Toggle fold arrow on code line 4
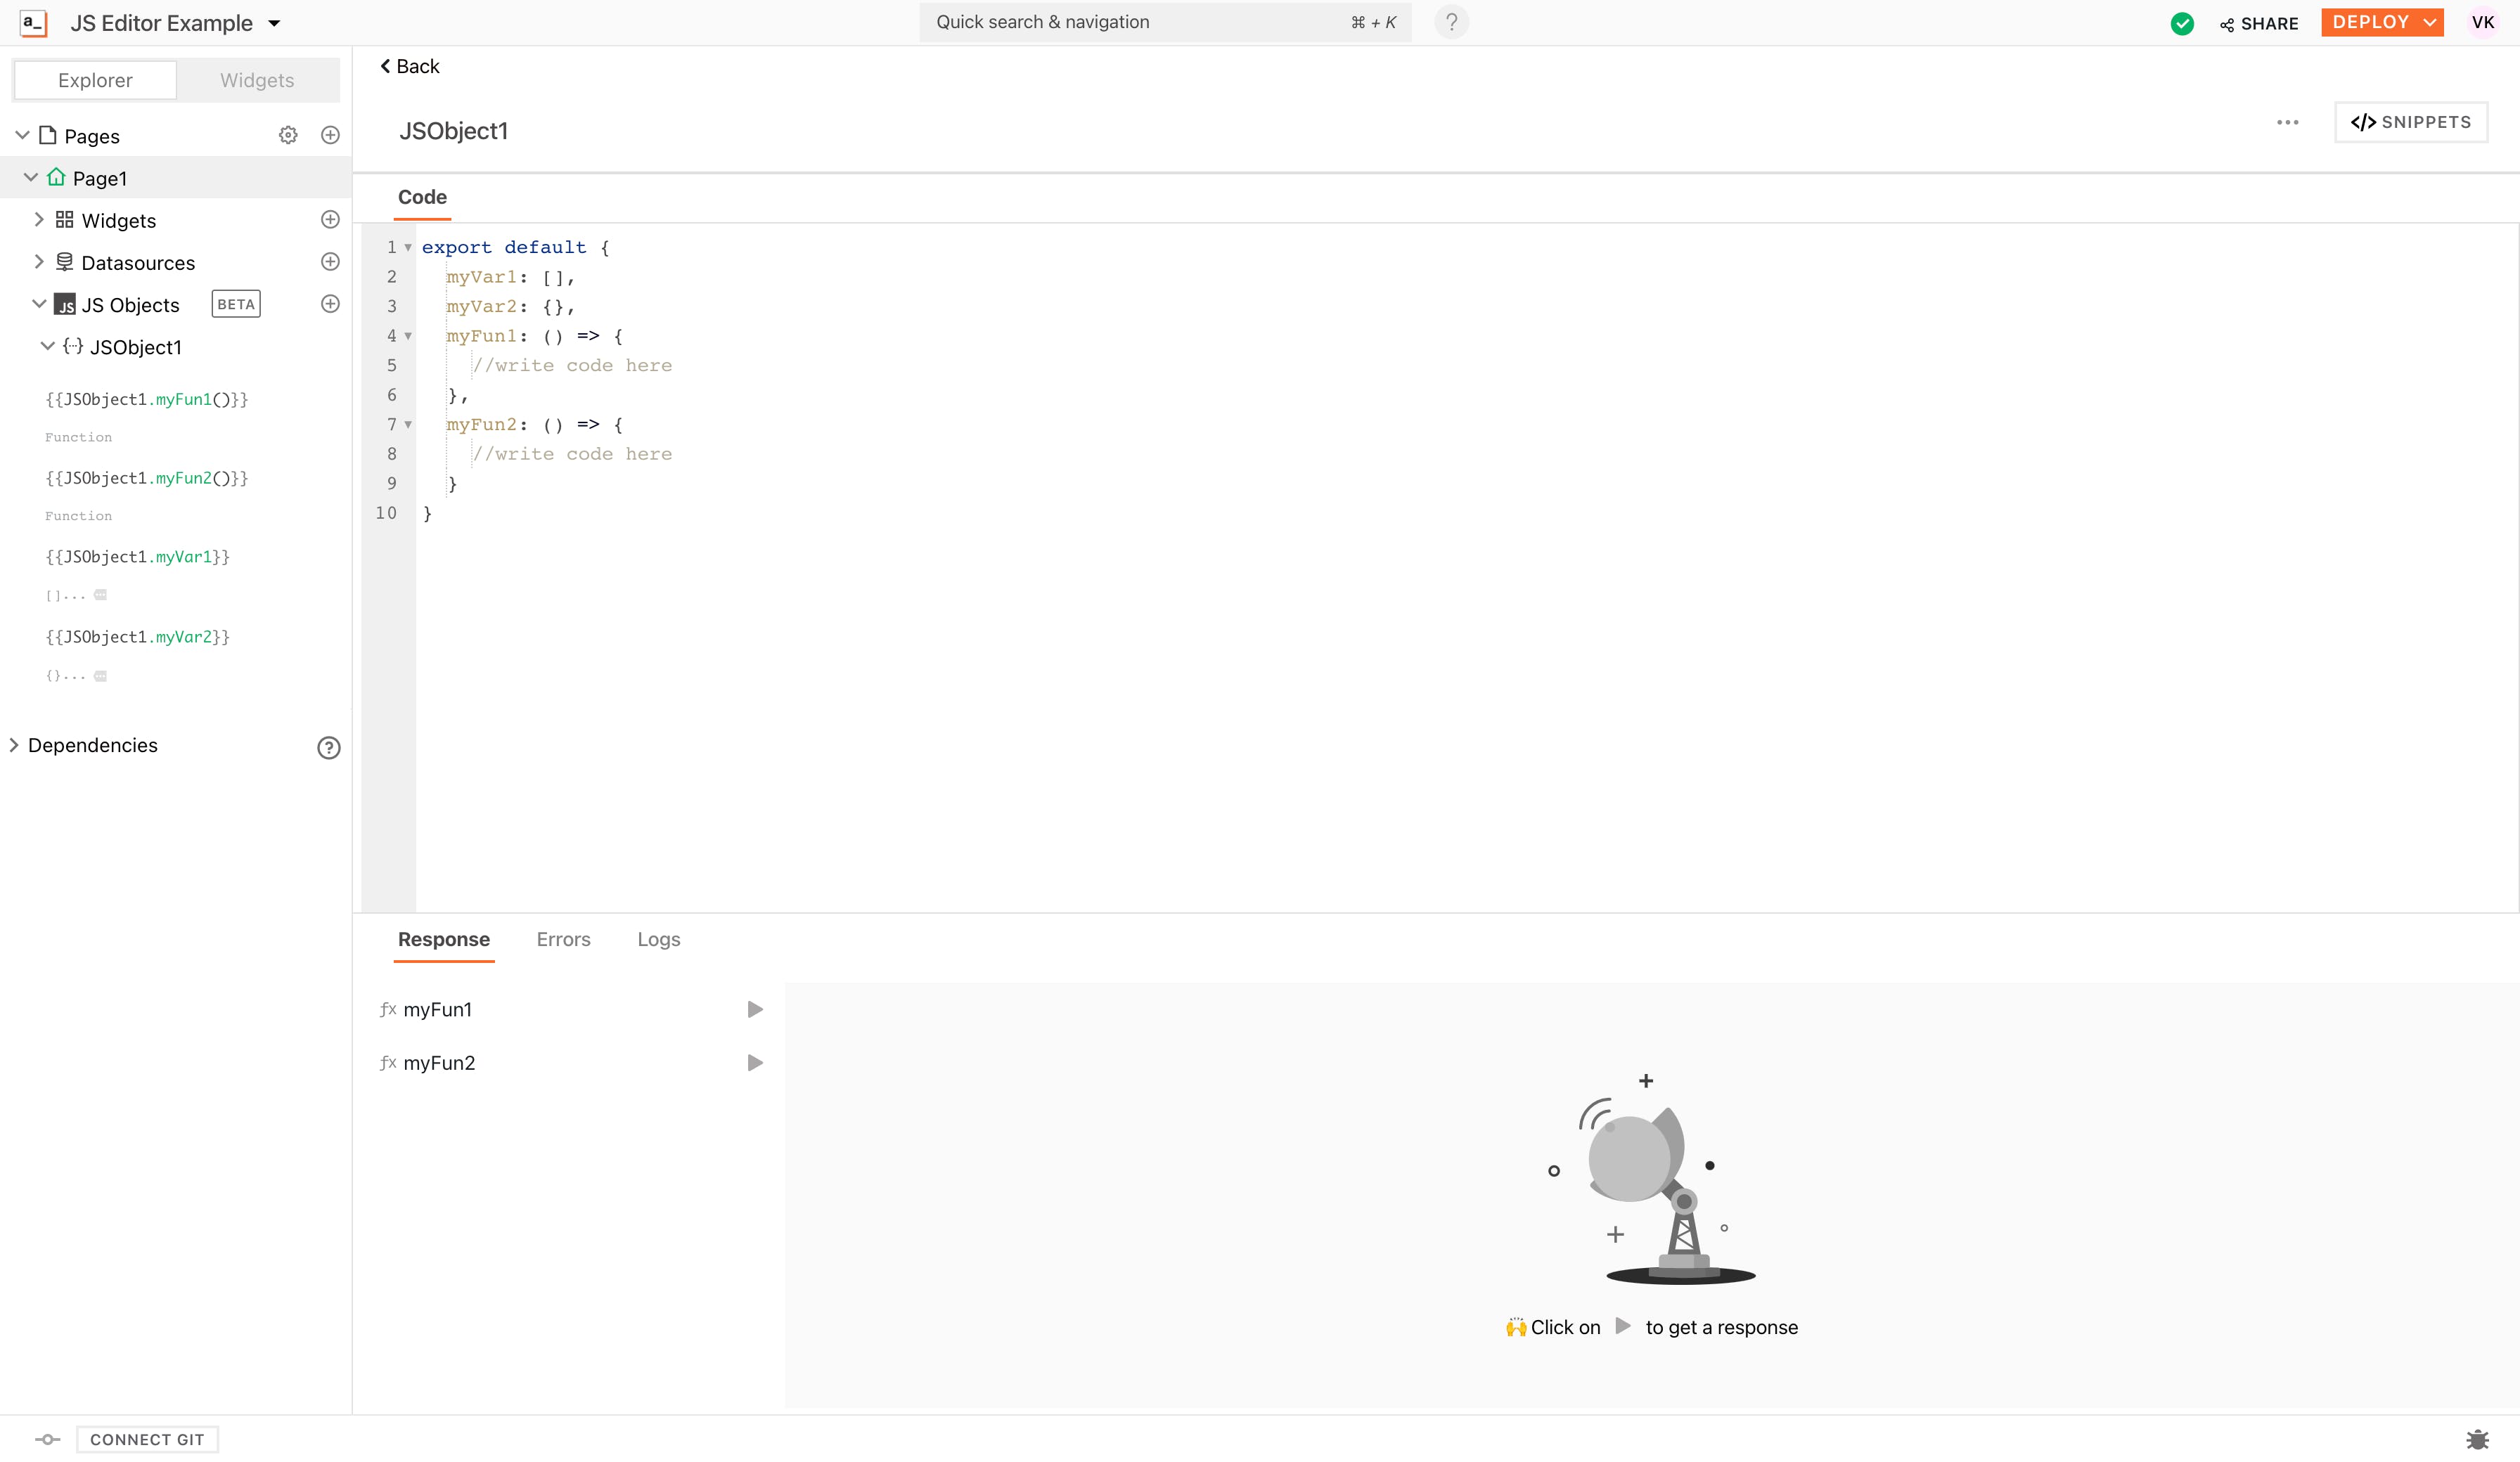The image size is (2520, 1462). coord(408,336)
